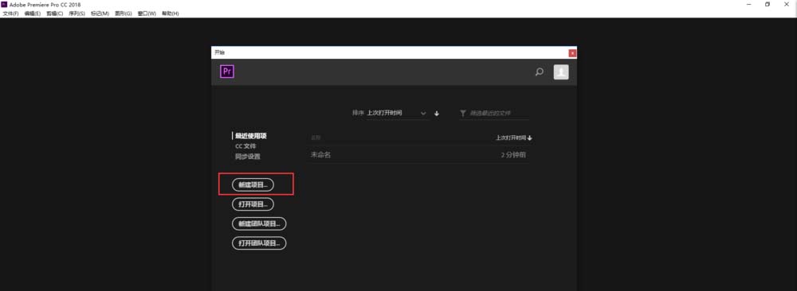This screenshot has height=291, width=797.
Task: Open the 图形(G) menu
Action: (x=123, y=14)
